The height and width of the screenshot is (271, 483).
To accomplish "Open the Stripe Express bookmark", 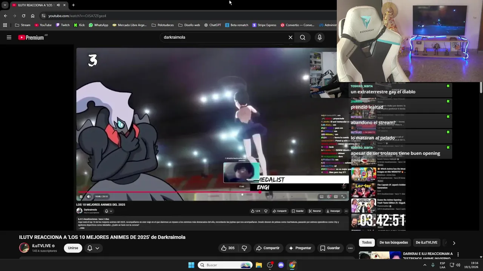I will point(265,25).
